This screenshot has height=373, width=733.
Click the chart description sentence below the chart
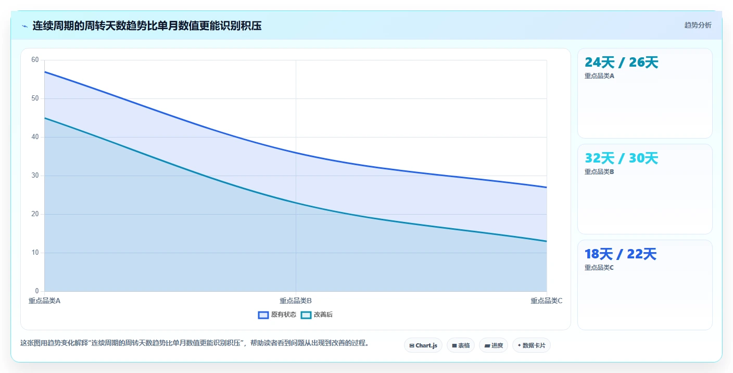point(194,343)
